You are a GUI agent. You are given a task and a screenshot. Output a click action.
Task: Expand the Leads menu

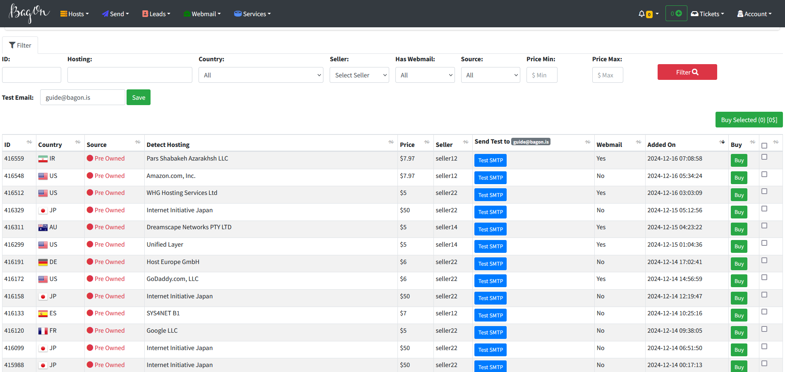click(x=156, y=14)
